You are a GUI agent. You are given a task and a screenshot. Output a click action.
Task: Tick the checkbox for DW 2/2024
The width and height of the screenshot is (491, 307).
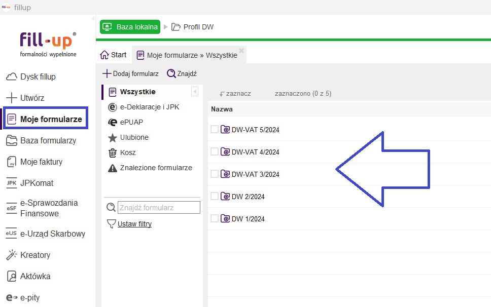point(215,196)
